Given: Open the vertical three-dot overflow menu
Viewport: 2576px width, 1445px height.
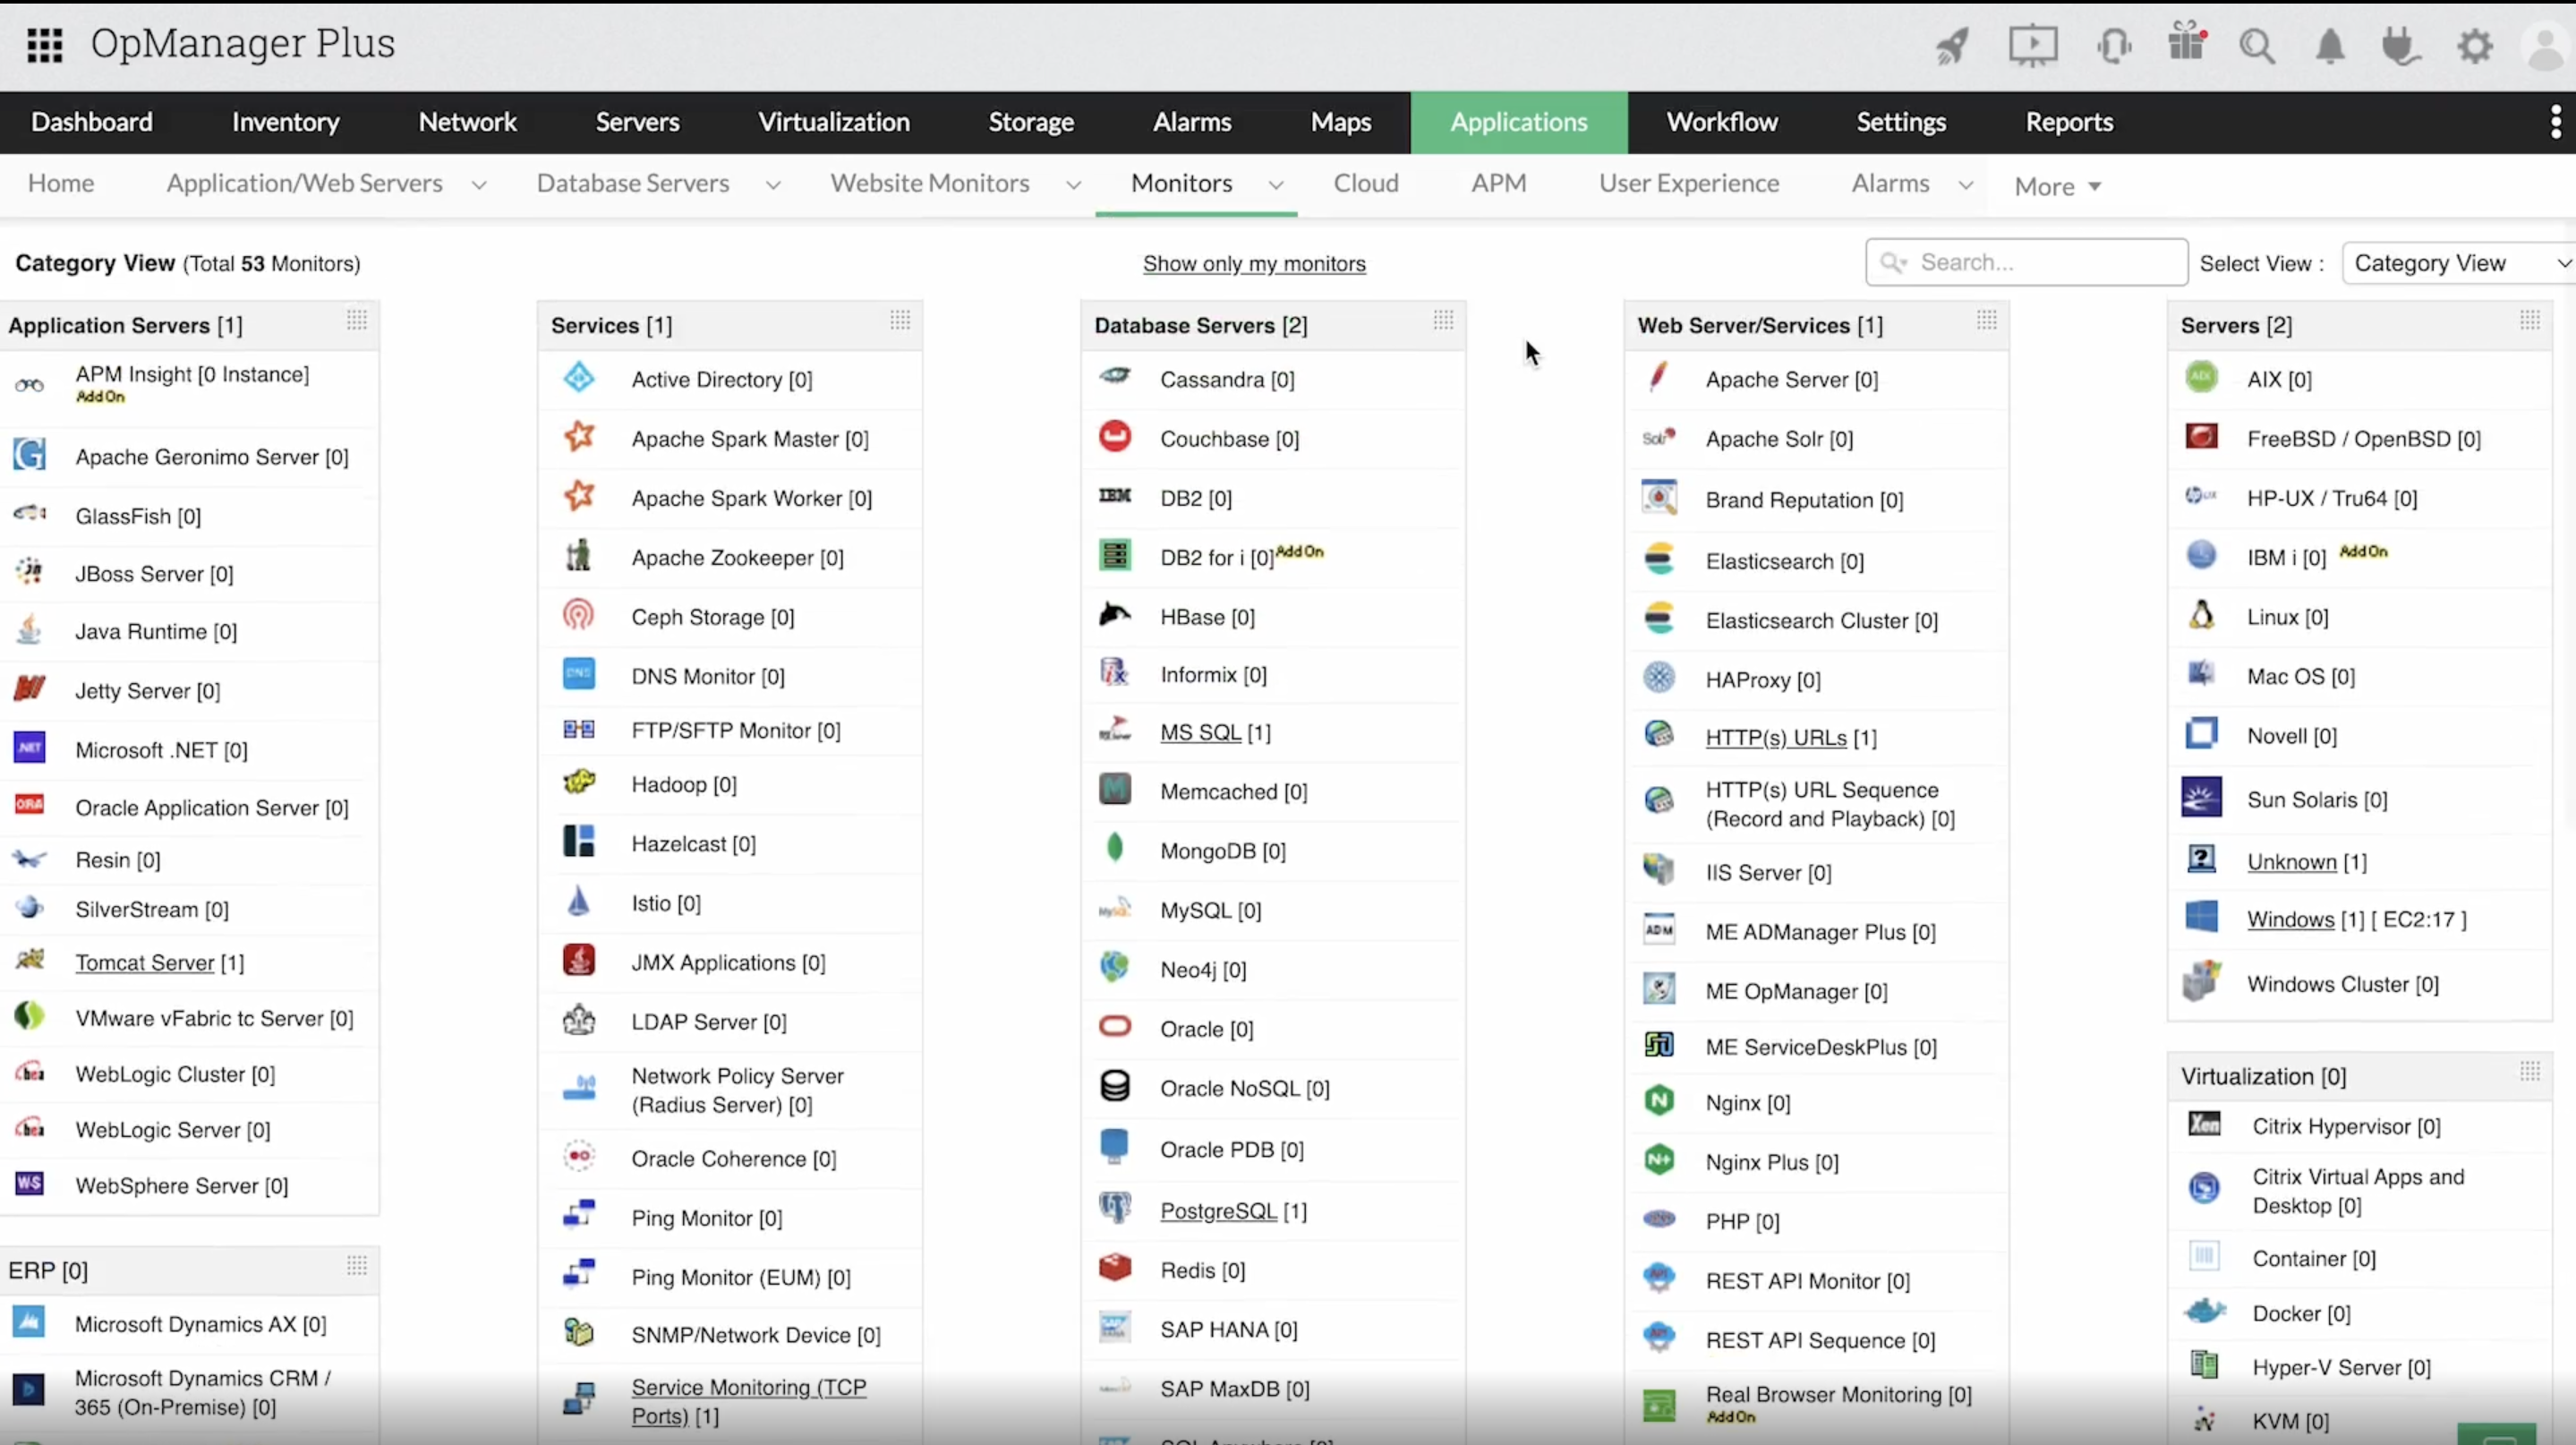Looking at the screenshot, I should pos(2555,122).
